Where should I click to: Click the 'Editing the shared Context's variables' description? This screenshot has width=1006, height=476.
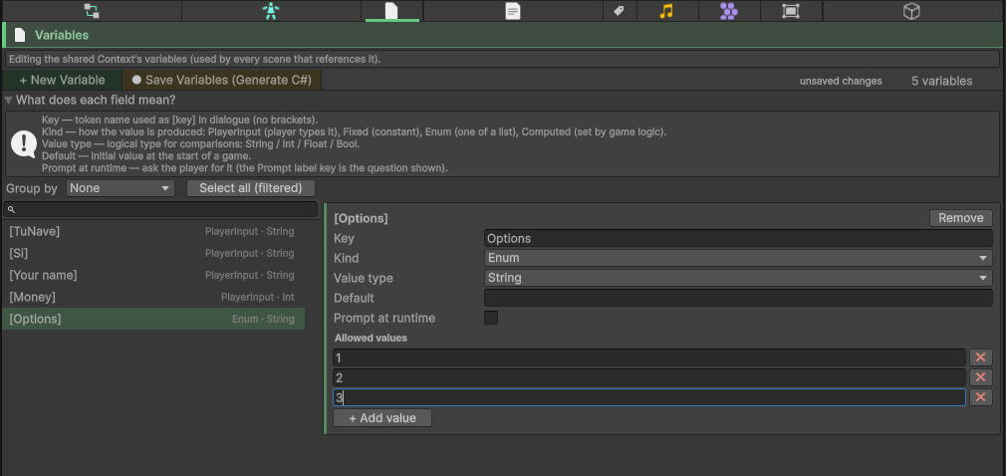195,59
